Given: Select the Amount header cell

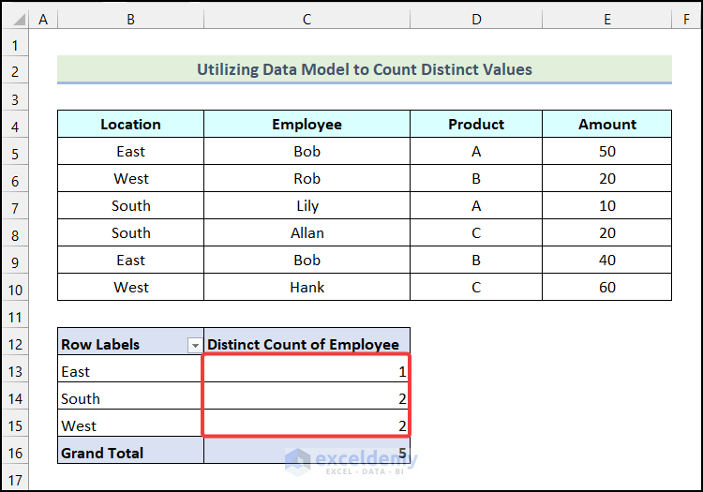Looking at the screenshot, I should [606, 125].
